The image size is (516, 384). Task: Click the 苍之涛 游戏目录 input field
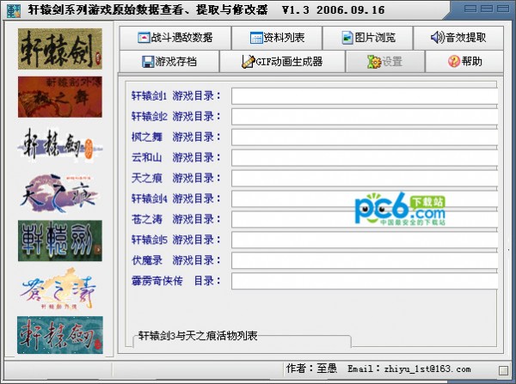pyautogui.click(x=365, y=219)
